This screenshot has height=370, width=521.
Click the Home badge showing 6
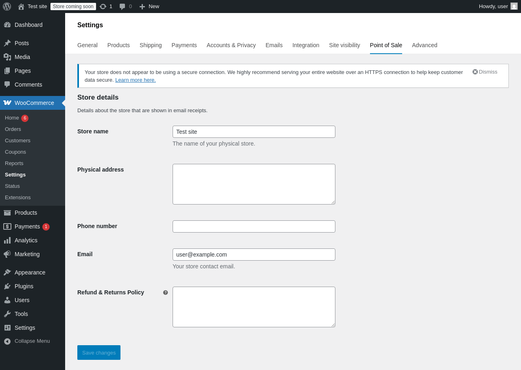(25, 118)
